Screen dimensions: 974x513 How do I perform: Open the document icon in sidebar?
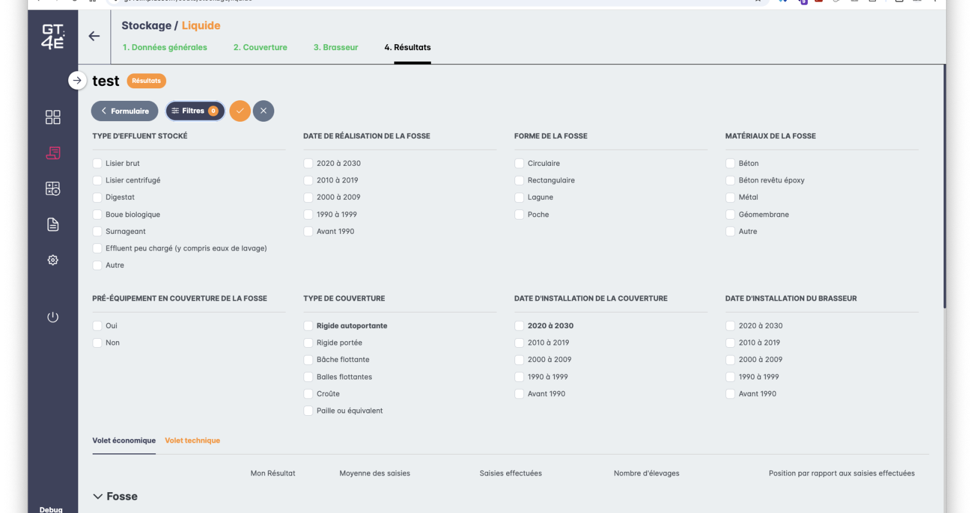click(53, 224)
